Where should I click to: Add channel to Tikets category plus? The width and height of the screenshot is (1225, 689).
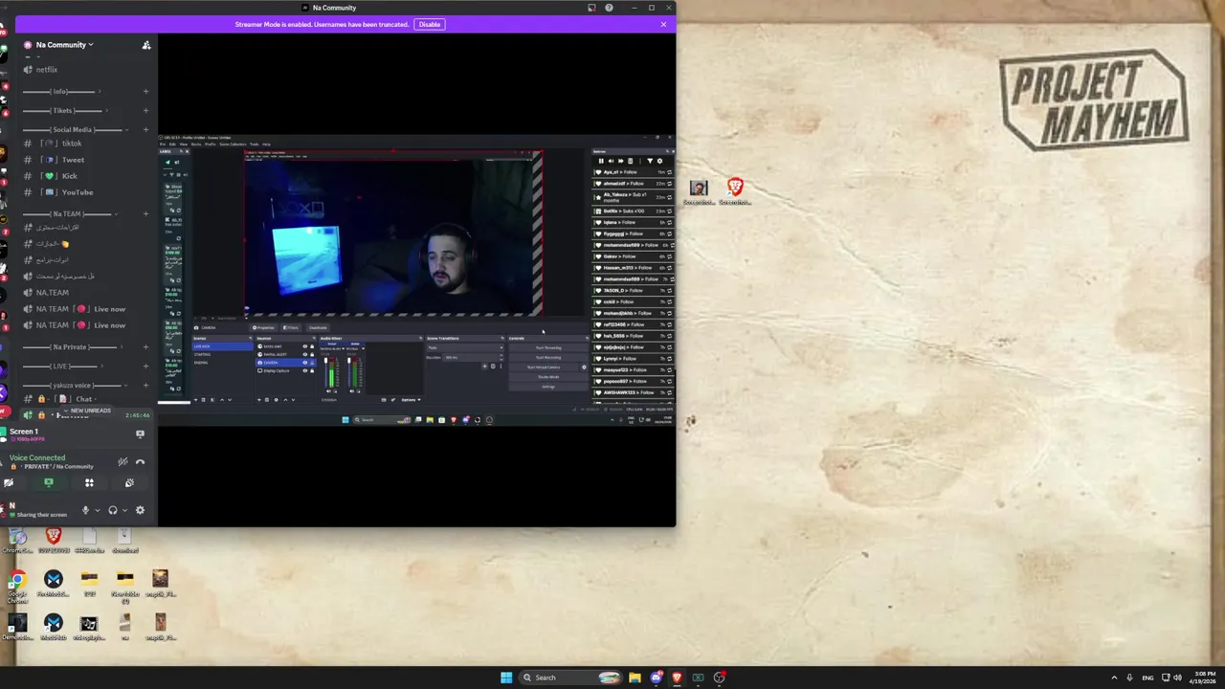click(x=145, y=111)
